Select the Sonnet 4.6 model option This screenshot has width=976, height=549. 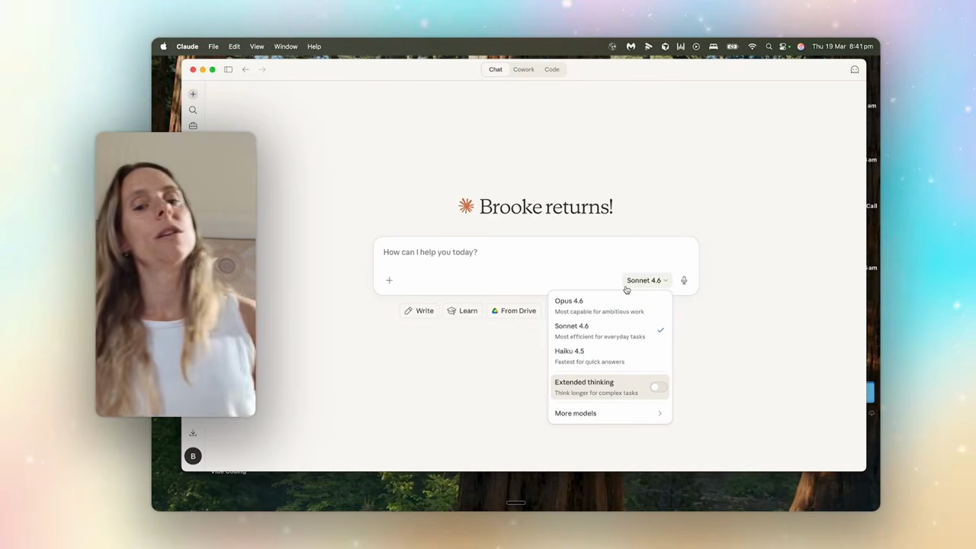609,331
